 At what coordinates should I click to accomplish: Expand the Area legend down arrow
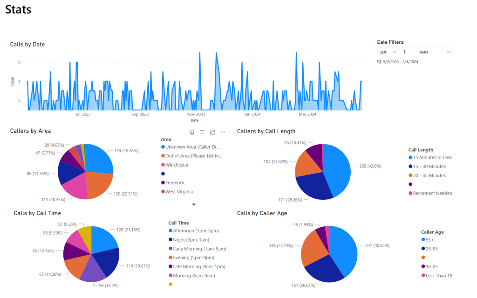tap(193, 204)
